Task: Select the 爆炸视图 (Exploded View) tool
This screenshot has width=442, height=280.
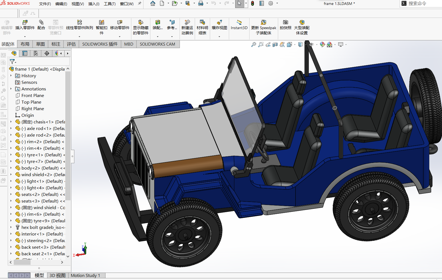Action: (x=219, y=25)
